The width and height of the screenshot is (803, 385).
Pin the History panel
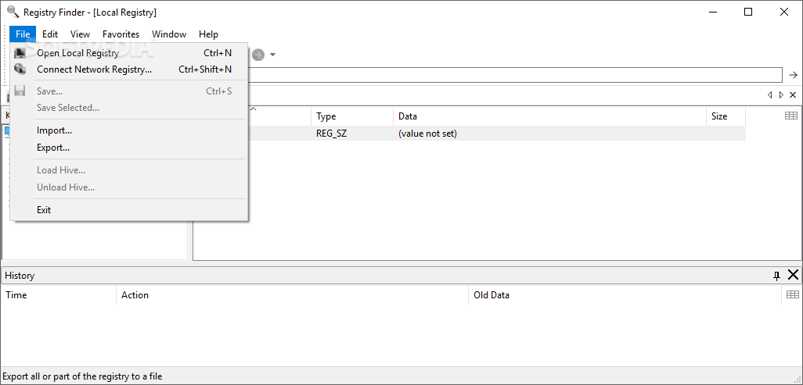[x=776, y=276]
